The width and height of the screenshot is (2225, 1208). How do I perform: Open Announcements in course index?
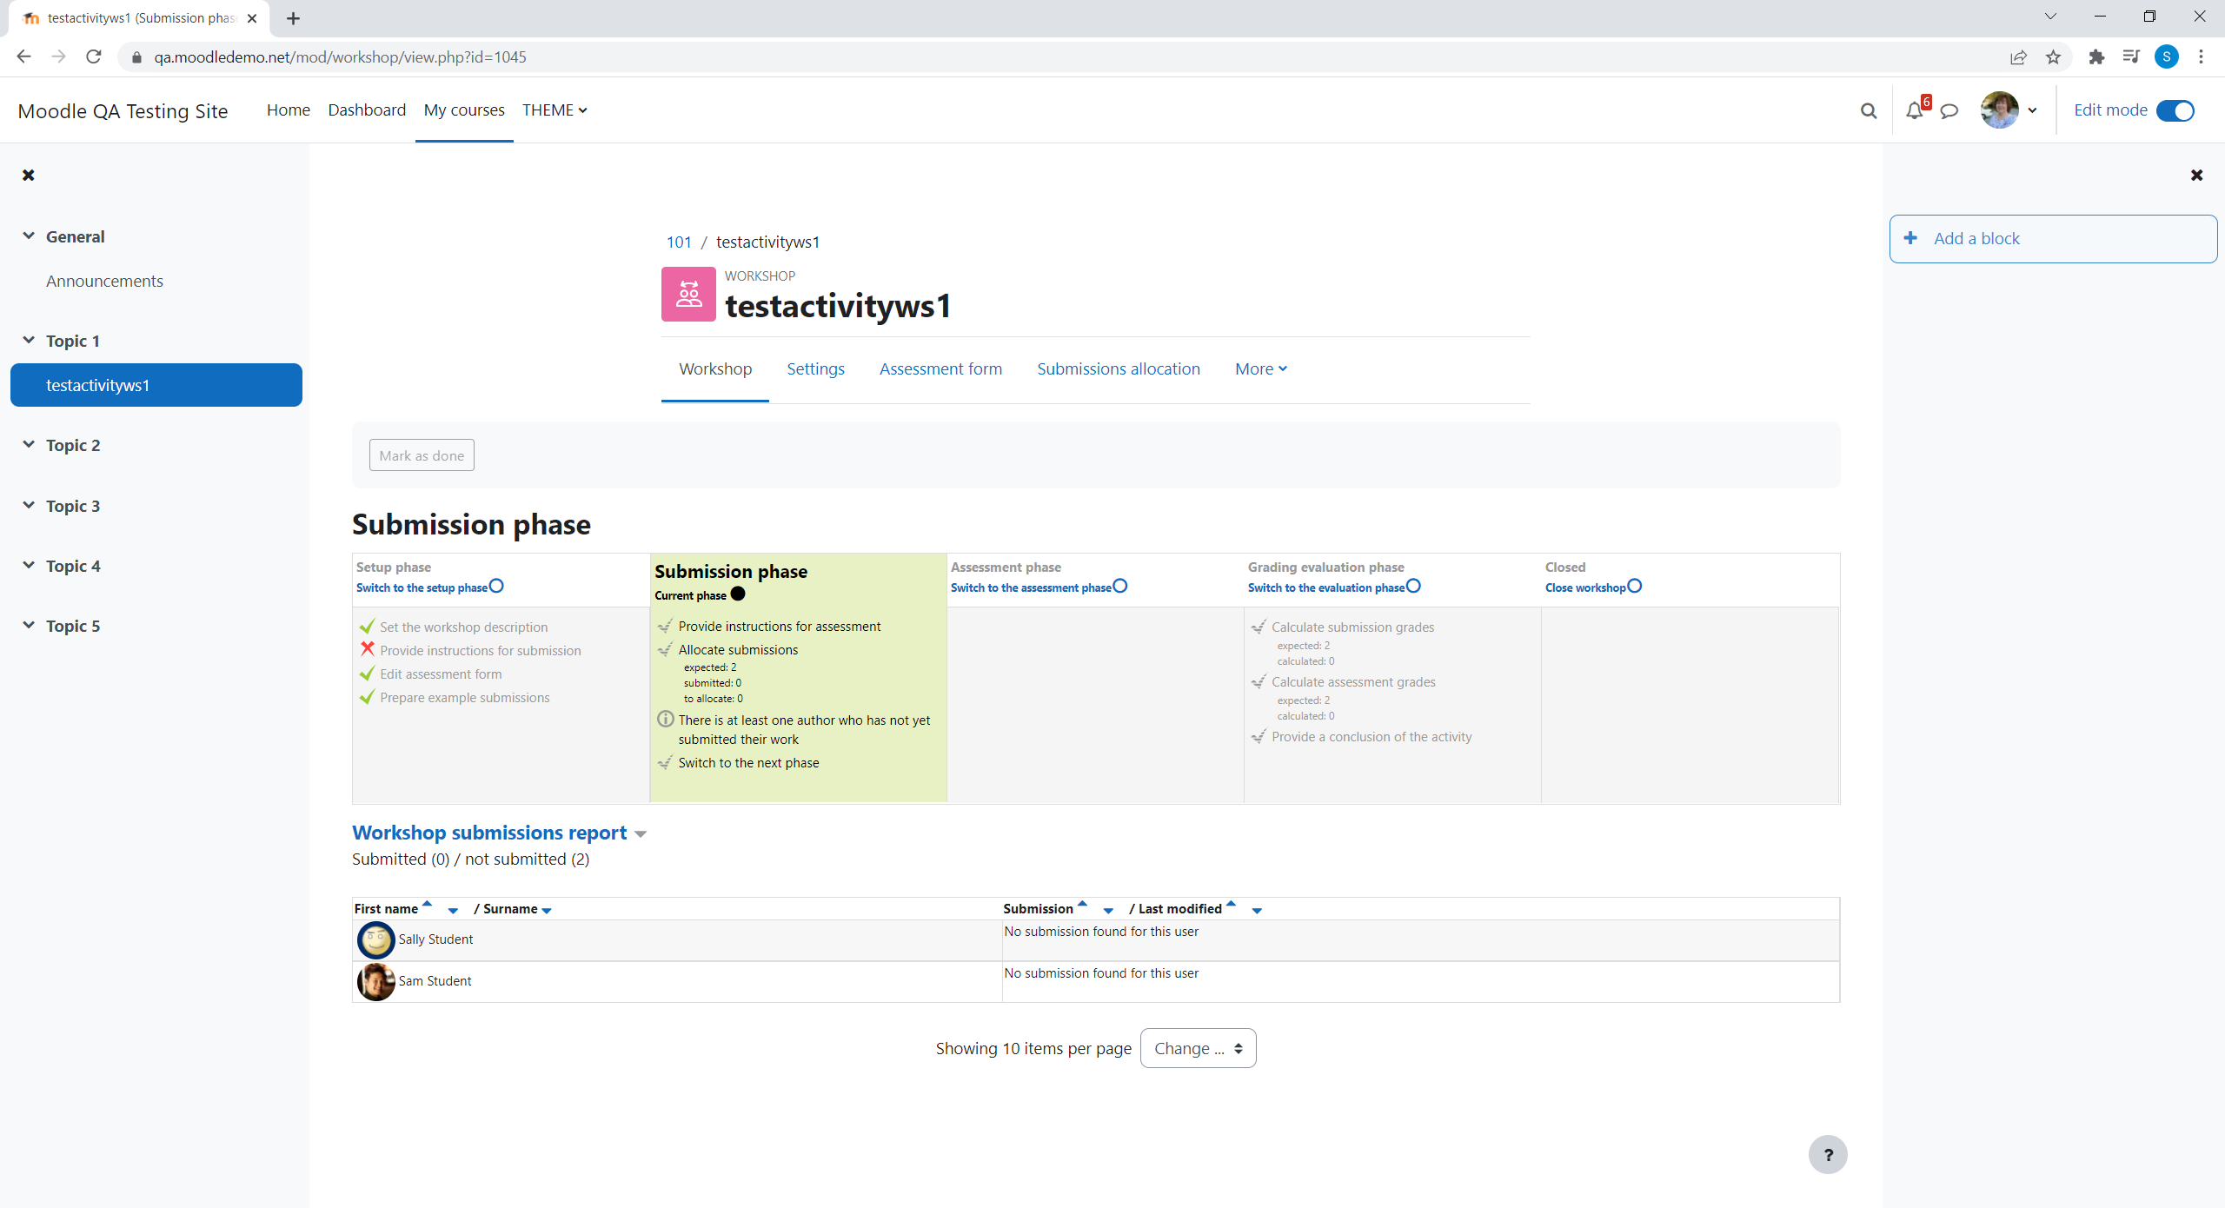point(104,282)
